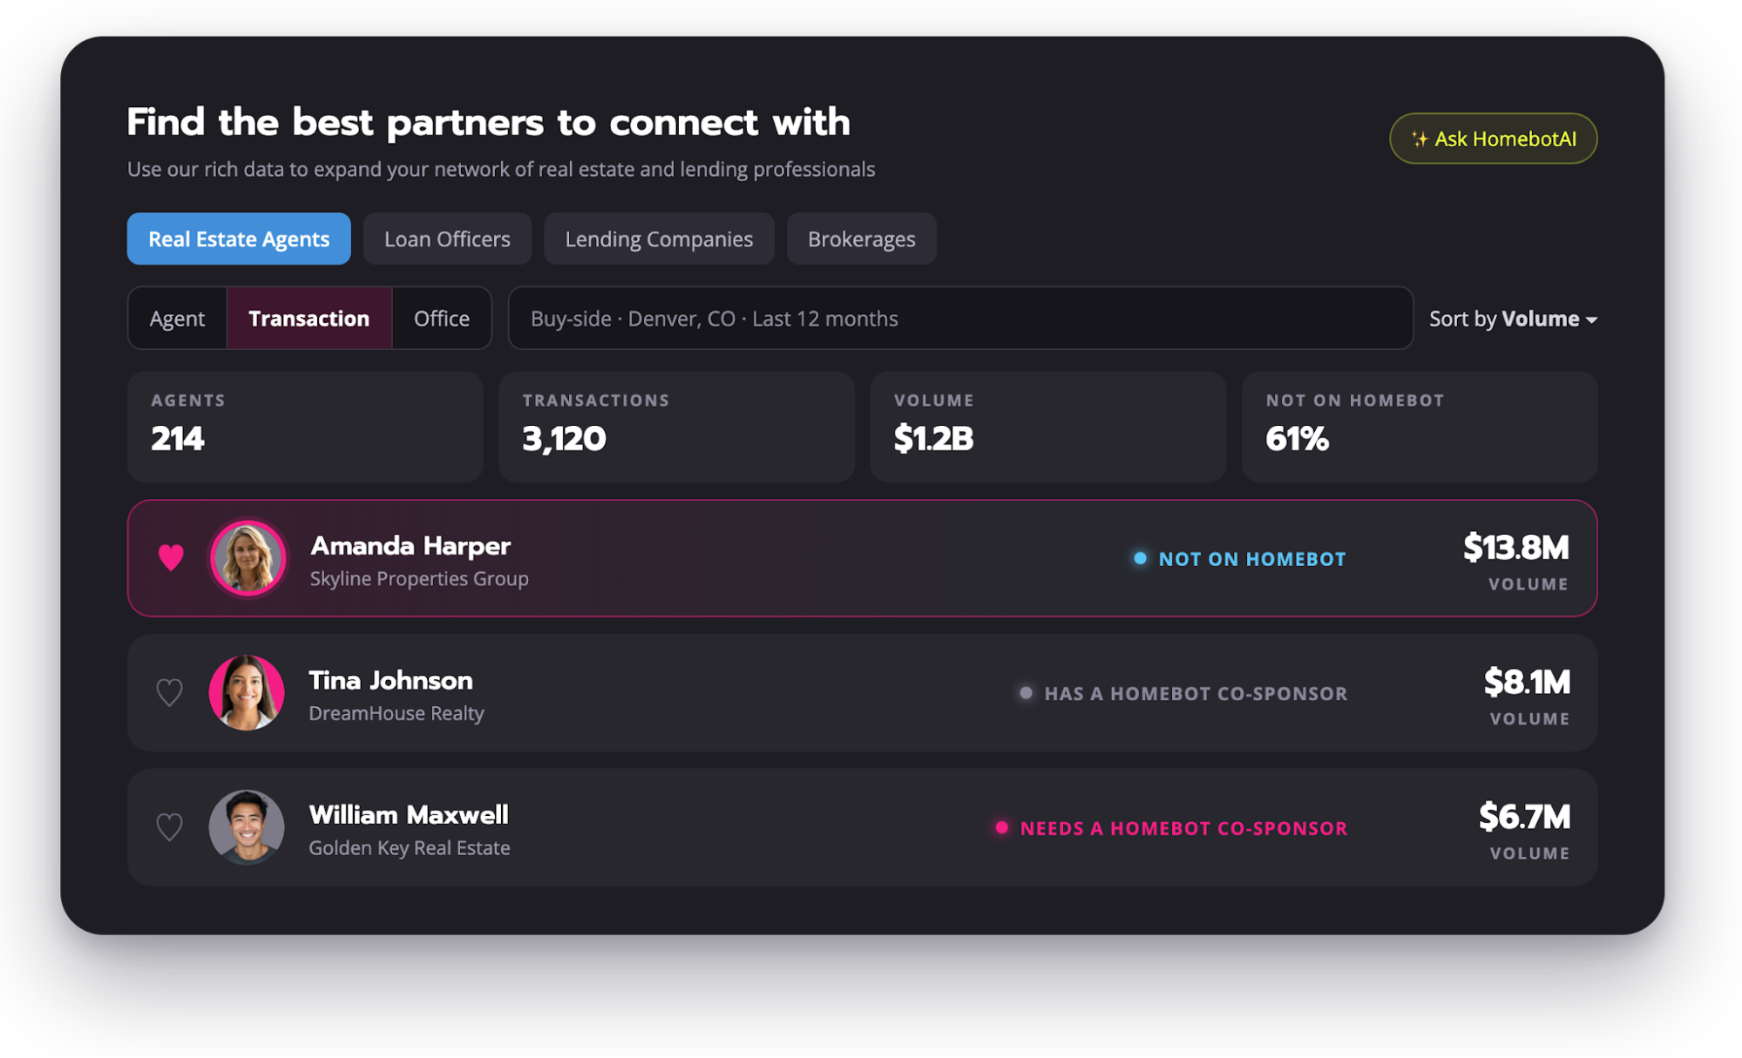Click the Tina Johnson name
1742x1058 pixels.
pos(391,680)
